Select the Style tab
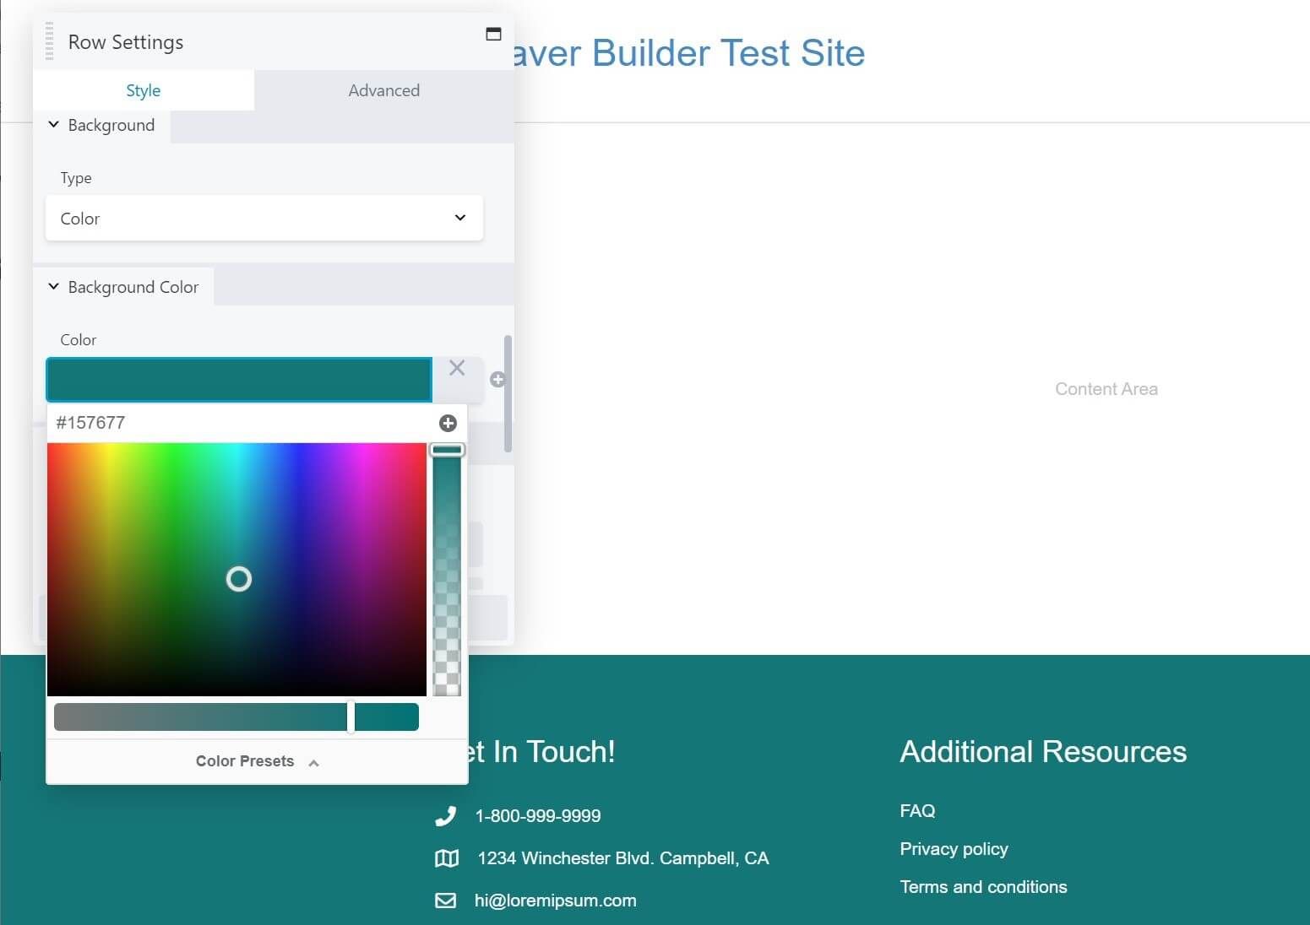This screenshot has height=925, width=1310. pos(143,90)
